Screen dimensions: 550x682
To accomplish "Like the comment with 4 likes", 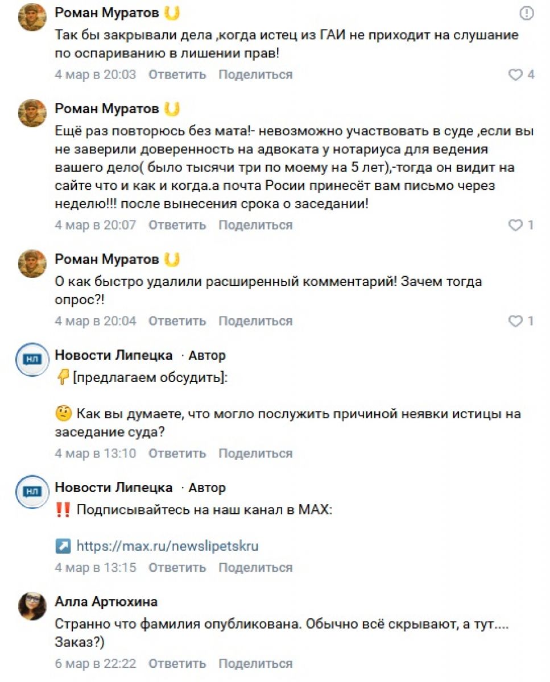I will click(515, 74).
